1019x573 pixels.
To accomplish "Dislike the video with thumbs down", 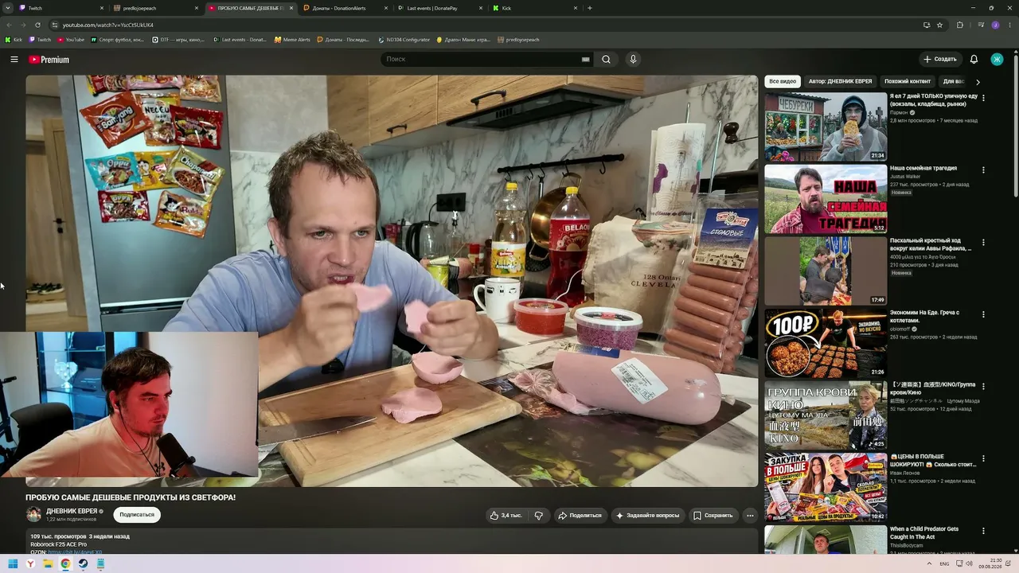I will pyautogui.click(x=539, y=516).
